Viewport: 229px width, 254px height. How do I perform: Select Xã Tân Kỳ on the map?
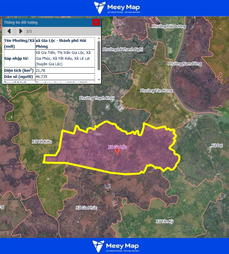[165, 221]
